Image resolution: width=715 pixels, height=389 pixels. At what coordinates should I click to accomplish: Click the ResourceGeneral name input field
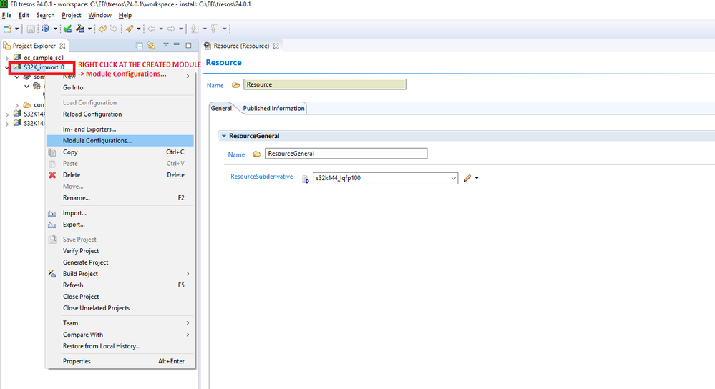click(346, 154)
